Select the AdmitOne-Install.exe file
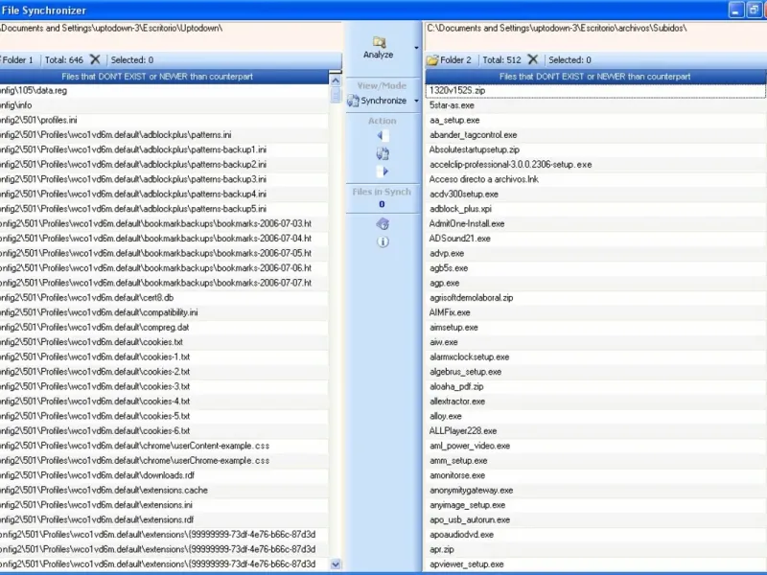Viewport: 767px width, 575px height. pyautogui.click(x=595, y=223)
